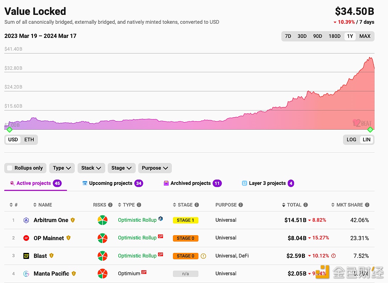Screen dimensions: 388x283
Task: Click the Manta Pacific logo icon
Action: (26, 273)
